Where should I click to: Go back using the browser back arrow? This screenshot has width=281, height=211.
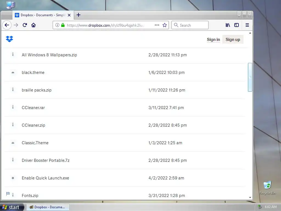[7, 25]
